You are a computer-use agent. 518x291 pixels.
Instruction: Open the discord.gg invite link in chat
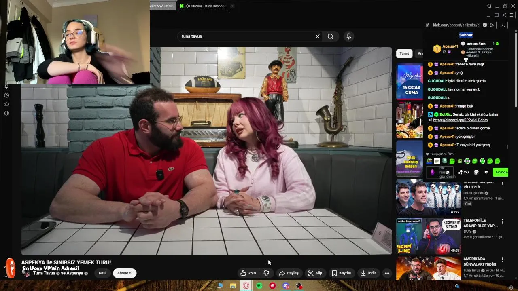coord(460,120)
